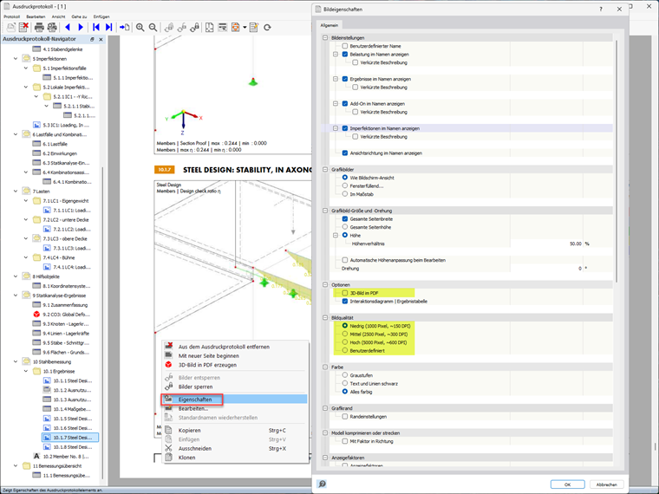Zoom out with the magnifier minus icon

pyautogui.click(x=153, y=28)
